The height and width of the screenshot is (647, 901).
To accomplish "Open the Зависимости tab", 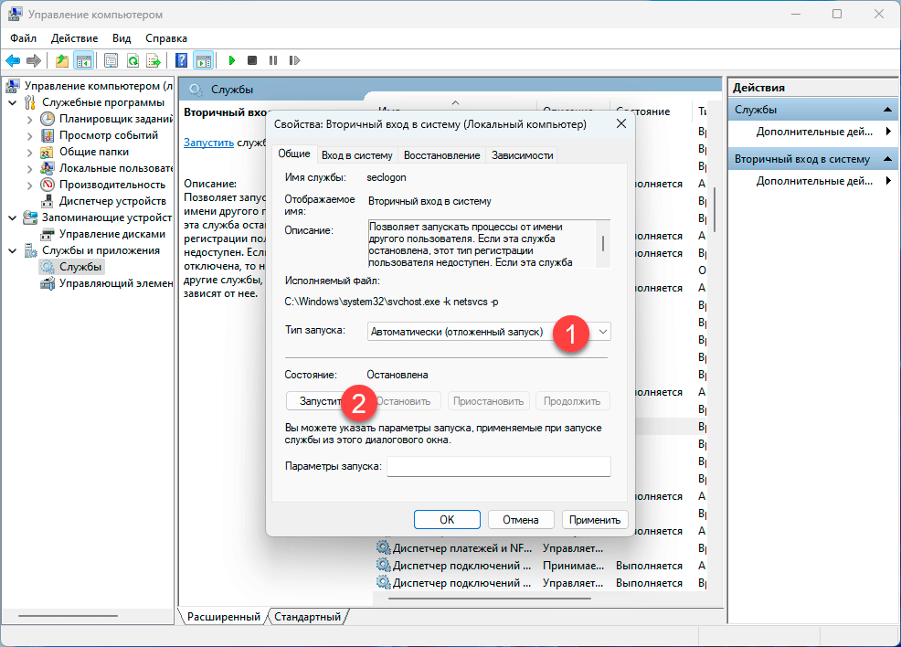I will coord(522,155).
